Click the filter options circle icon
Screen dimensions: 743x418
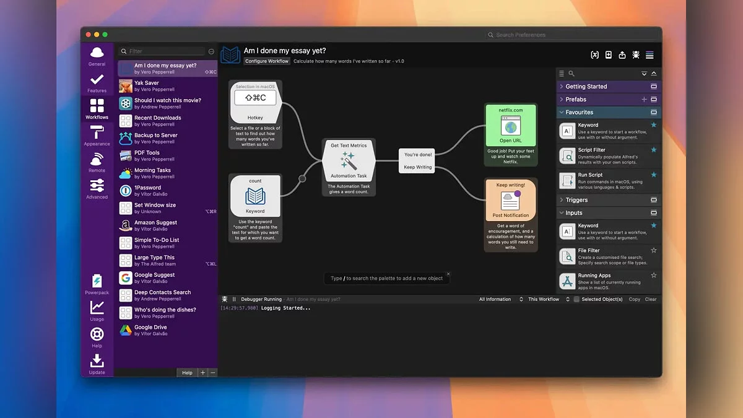point(211,51)
